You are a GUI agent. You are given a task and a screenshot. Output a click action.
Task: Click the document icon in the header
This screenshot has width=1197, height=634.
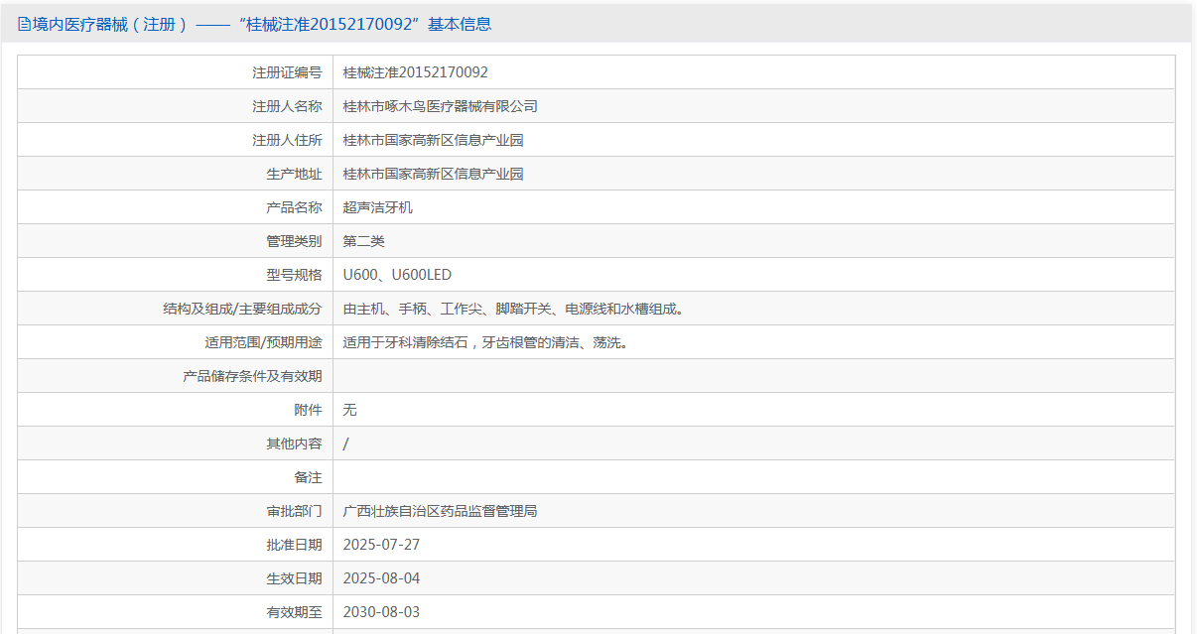click(x=25, y=24)
